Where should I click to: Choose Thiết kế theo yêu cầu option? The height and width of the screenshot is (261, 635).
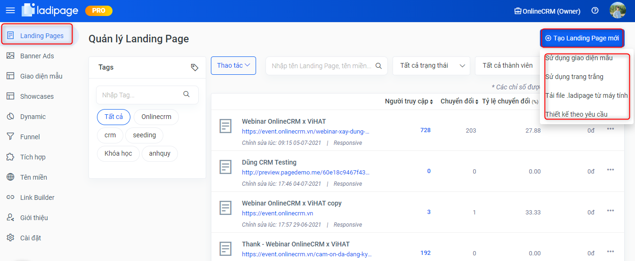click(576, 114)
